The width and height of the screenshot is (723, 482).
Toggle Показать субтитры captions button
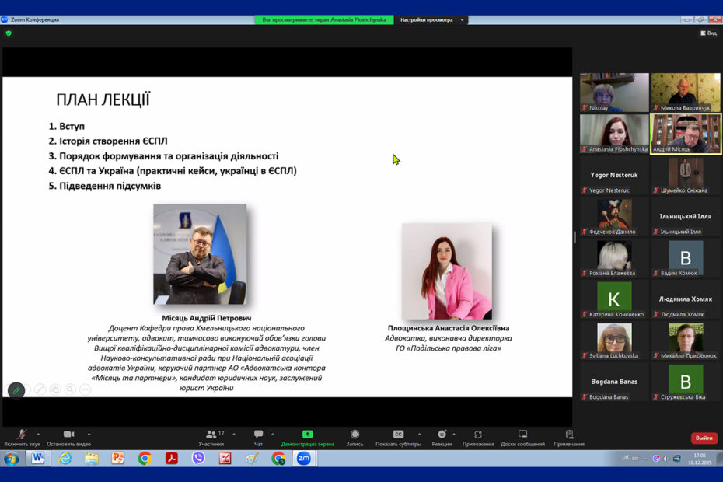point(398,435)
